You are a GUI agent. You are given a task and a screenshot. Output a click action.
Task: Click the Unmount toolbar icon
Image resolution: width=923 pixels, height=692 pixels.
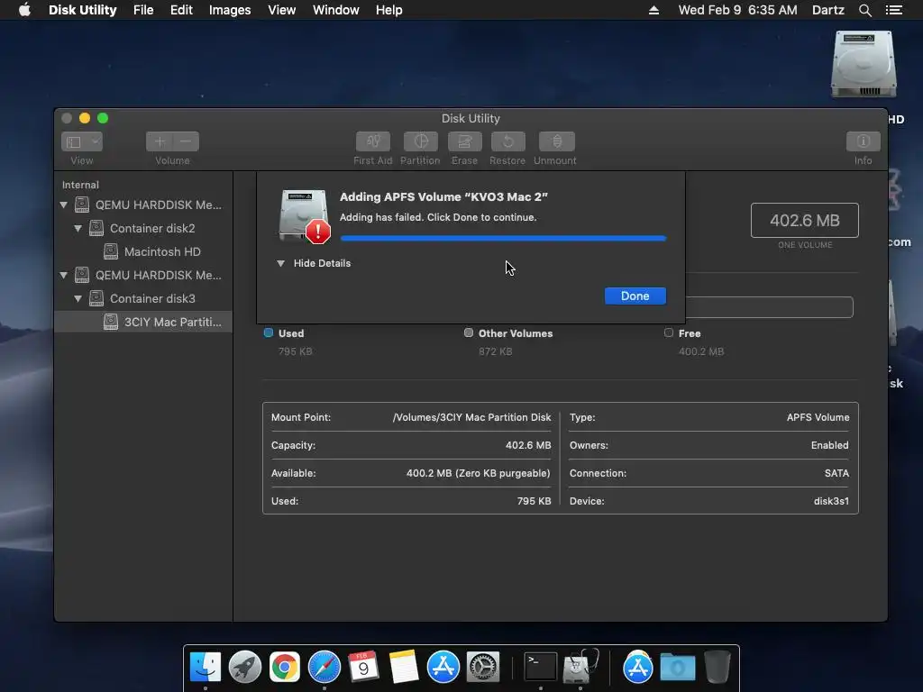click(556, 141)
